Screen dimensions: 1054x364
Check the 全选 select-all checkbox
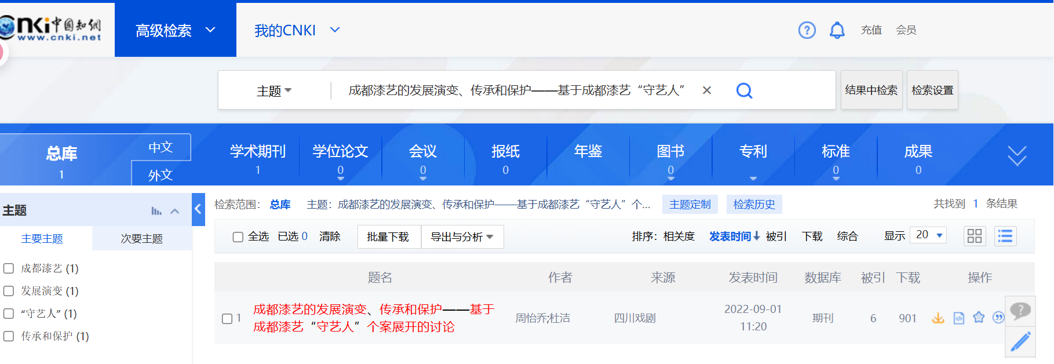tap(238, 236)
